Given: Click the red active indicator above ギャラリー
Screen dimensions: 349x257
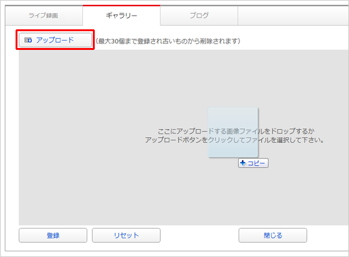Looking at the screenshot, I should point(122,6).
